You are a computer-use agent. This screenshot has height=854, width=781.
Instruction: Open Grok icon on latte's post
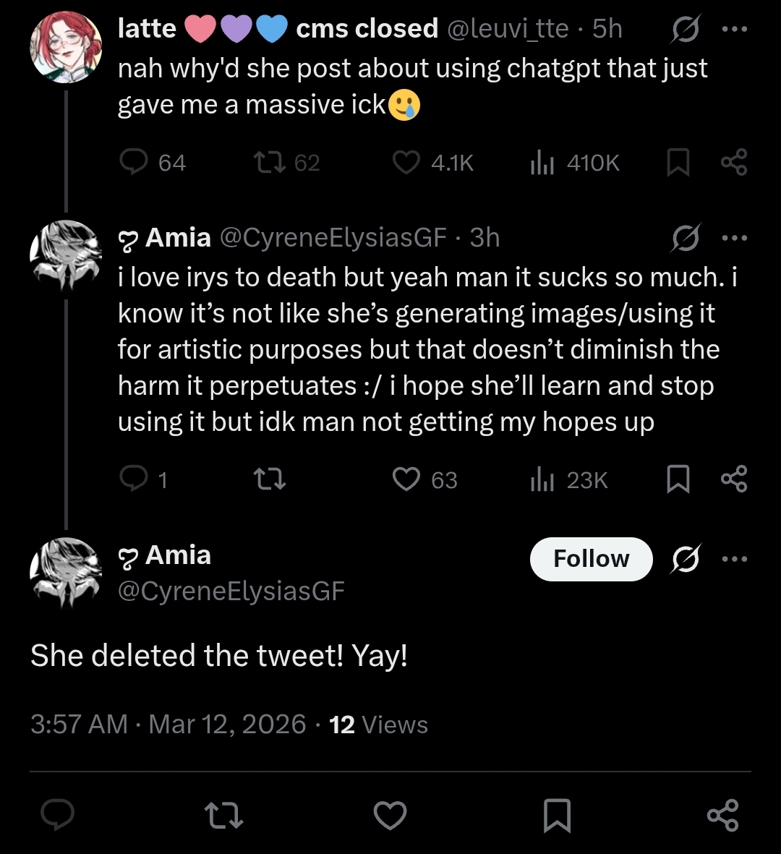coord(684,29)
